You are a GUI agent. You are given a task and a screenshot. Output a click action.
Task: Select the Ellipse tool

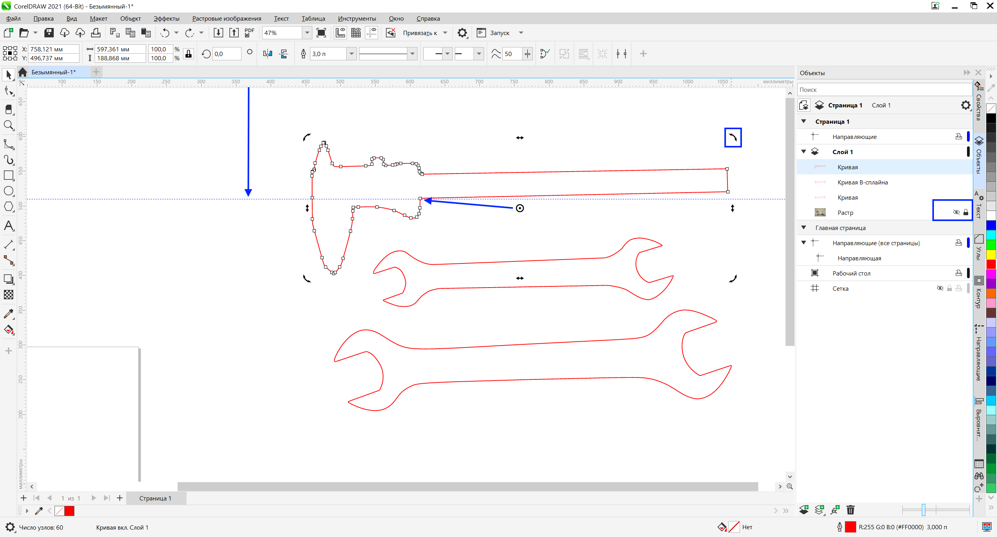[x=9, y=191]
